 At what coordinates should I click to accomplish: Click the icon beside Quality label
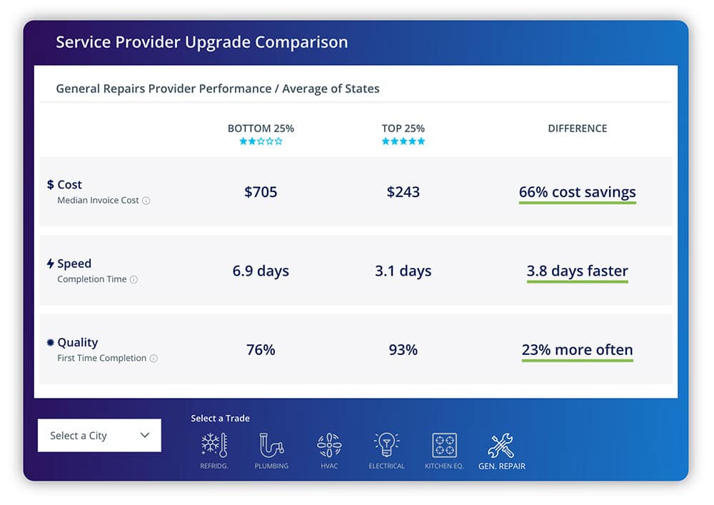(51, 342)
